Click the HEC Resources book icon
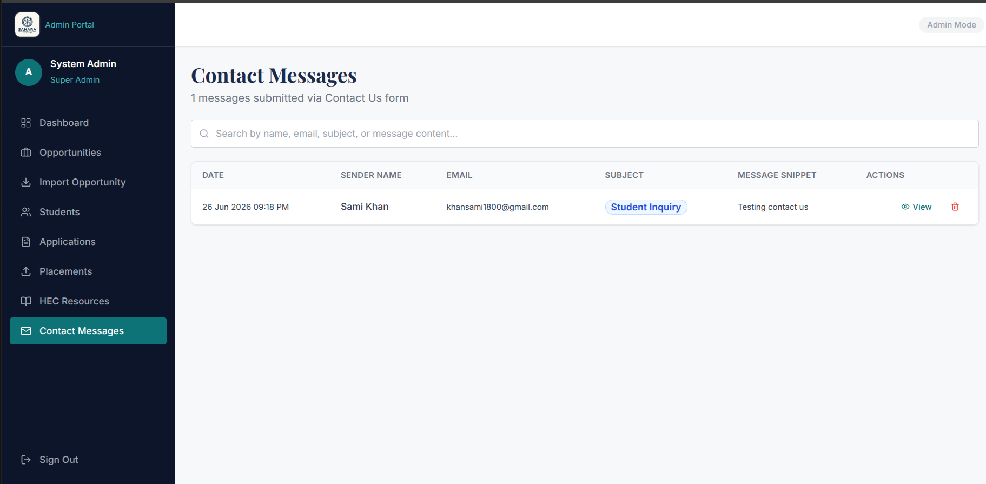This screenshot has width=986, height=484. coord(26,301)
